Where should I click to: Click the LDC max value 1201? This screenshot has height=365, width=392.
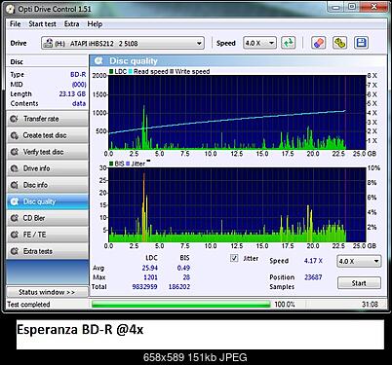point(150,277)
